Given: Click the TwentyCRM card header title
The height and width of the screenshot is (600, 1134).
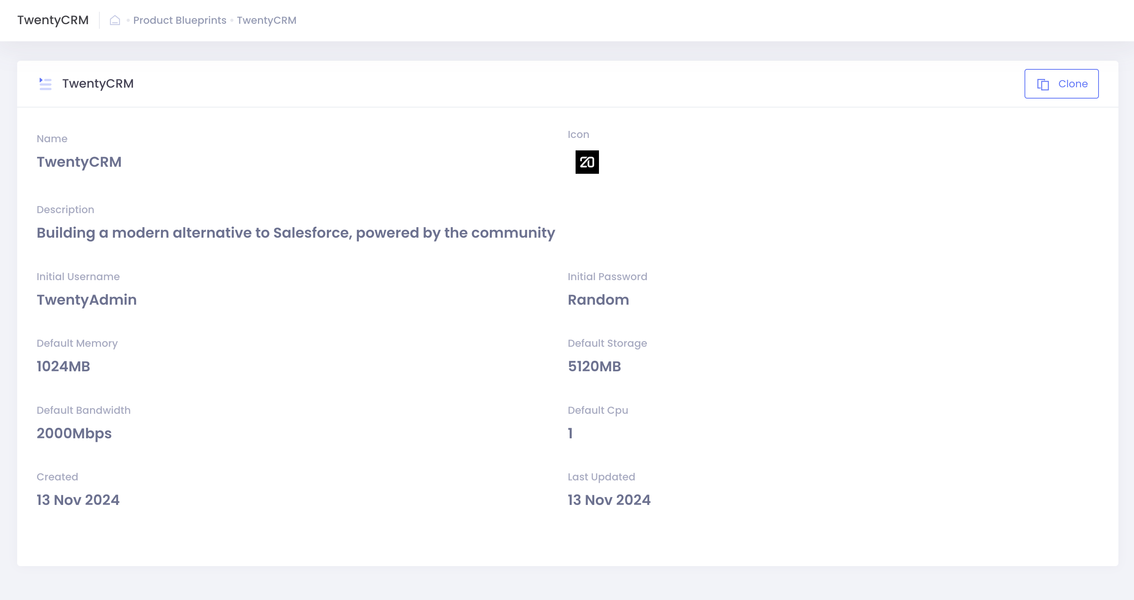Looking at the screenshot, I should [x=98, y=83].
